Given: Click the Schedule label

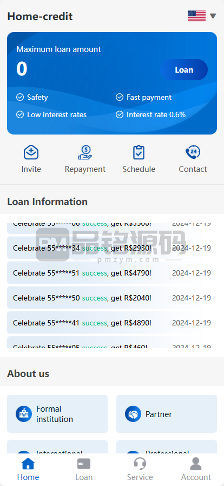Looking at the screenshot, I should pyautogui.click(x=139, y=169).
